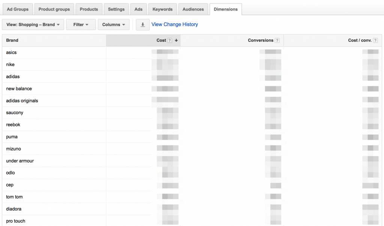Click the Cost column help icon

(170, 41)
